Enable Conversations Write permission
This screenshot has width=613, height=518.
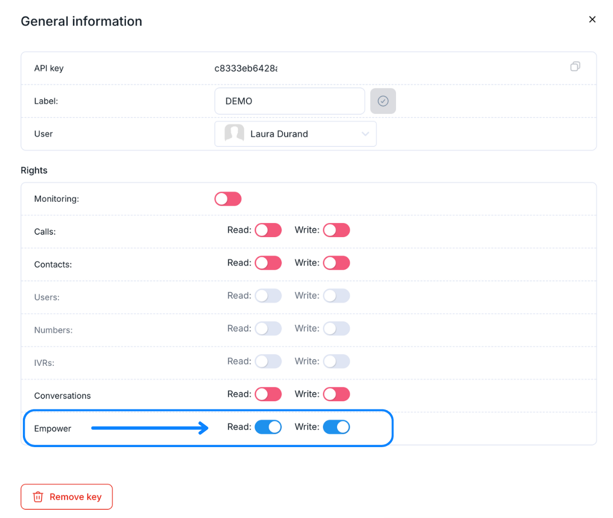coord(336,394)
